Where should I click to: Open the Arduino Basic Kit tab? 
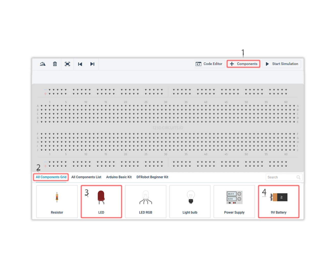(x=119, y=177)
